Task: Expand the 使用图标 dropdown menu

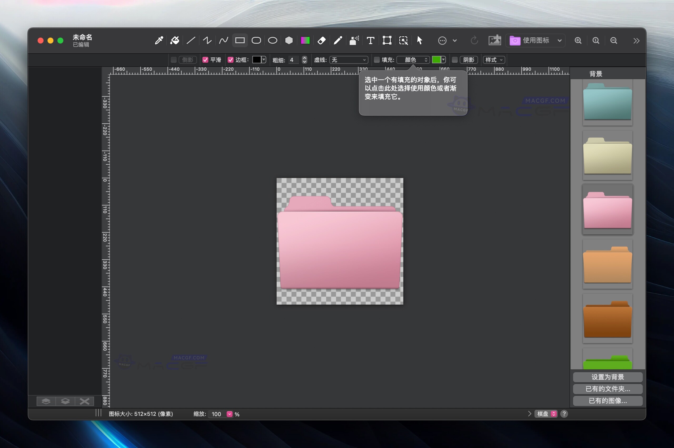Action: 536,41
